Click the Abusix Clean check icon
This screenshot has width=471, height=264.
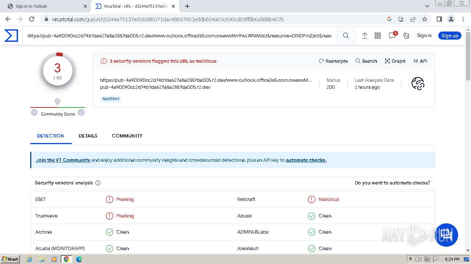[312, 216]
